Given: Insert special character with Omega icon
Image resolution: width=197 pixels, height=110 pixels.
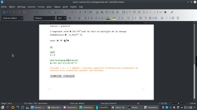Looking at the screenshot, I should click(x=124, y=12).
